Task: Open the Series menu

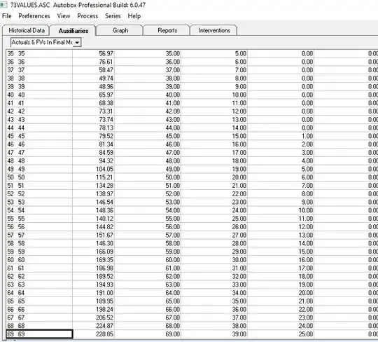Action: pos(113,16)
